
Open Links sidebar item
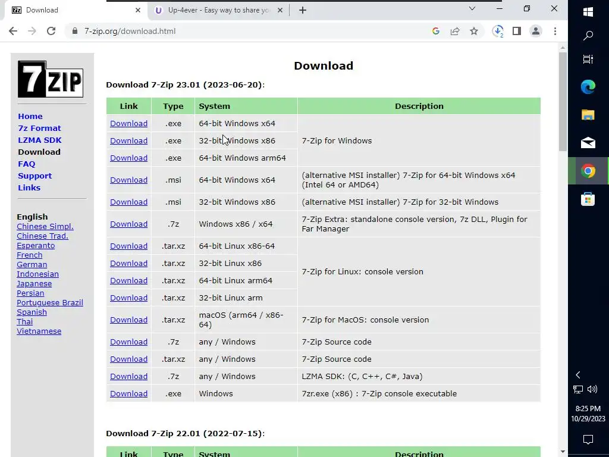[x=29, y=187]
